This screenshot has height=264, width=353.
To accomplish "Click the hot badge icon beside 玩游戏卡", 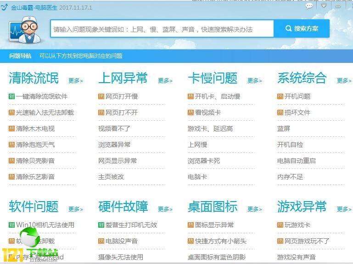I will (x=280, y=225).
